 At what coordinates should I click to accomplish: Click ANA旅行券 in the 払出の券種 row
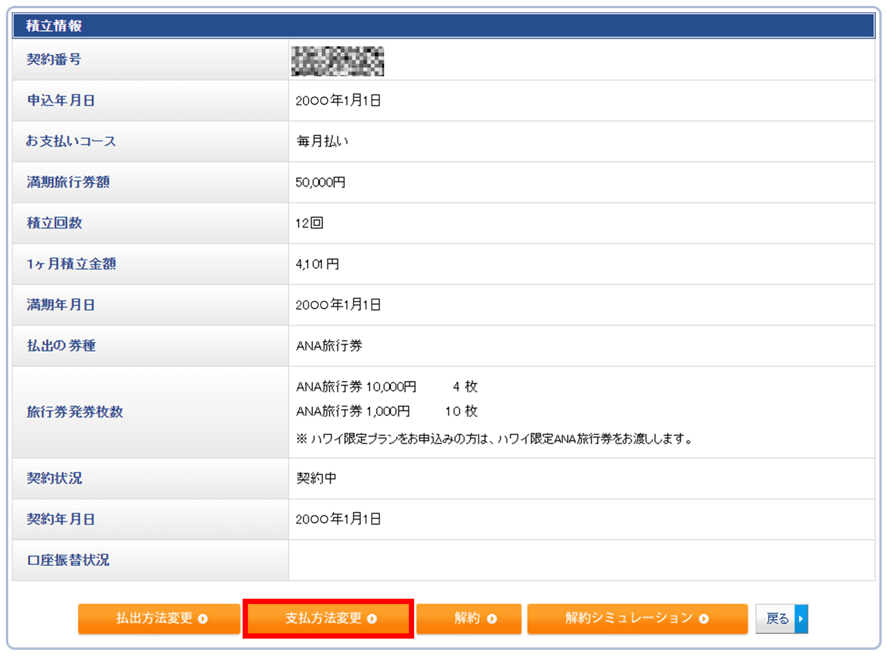[x=329, y=346]
